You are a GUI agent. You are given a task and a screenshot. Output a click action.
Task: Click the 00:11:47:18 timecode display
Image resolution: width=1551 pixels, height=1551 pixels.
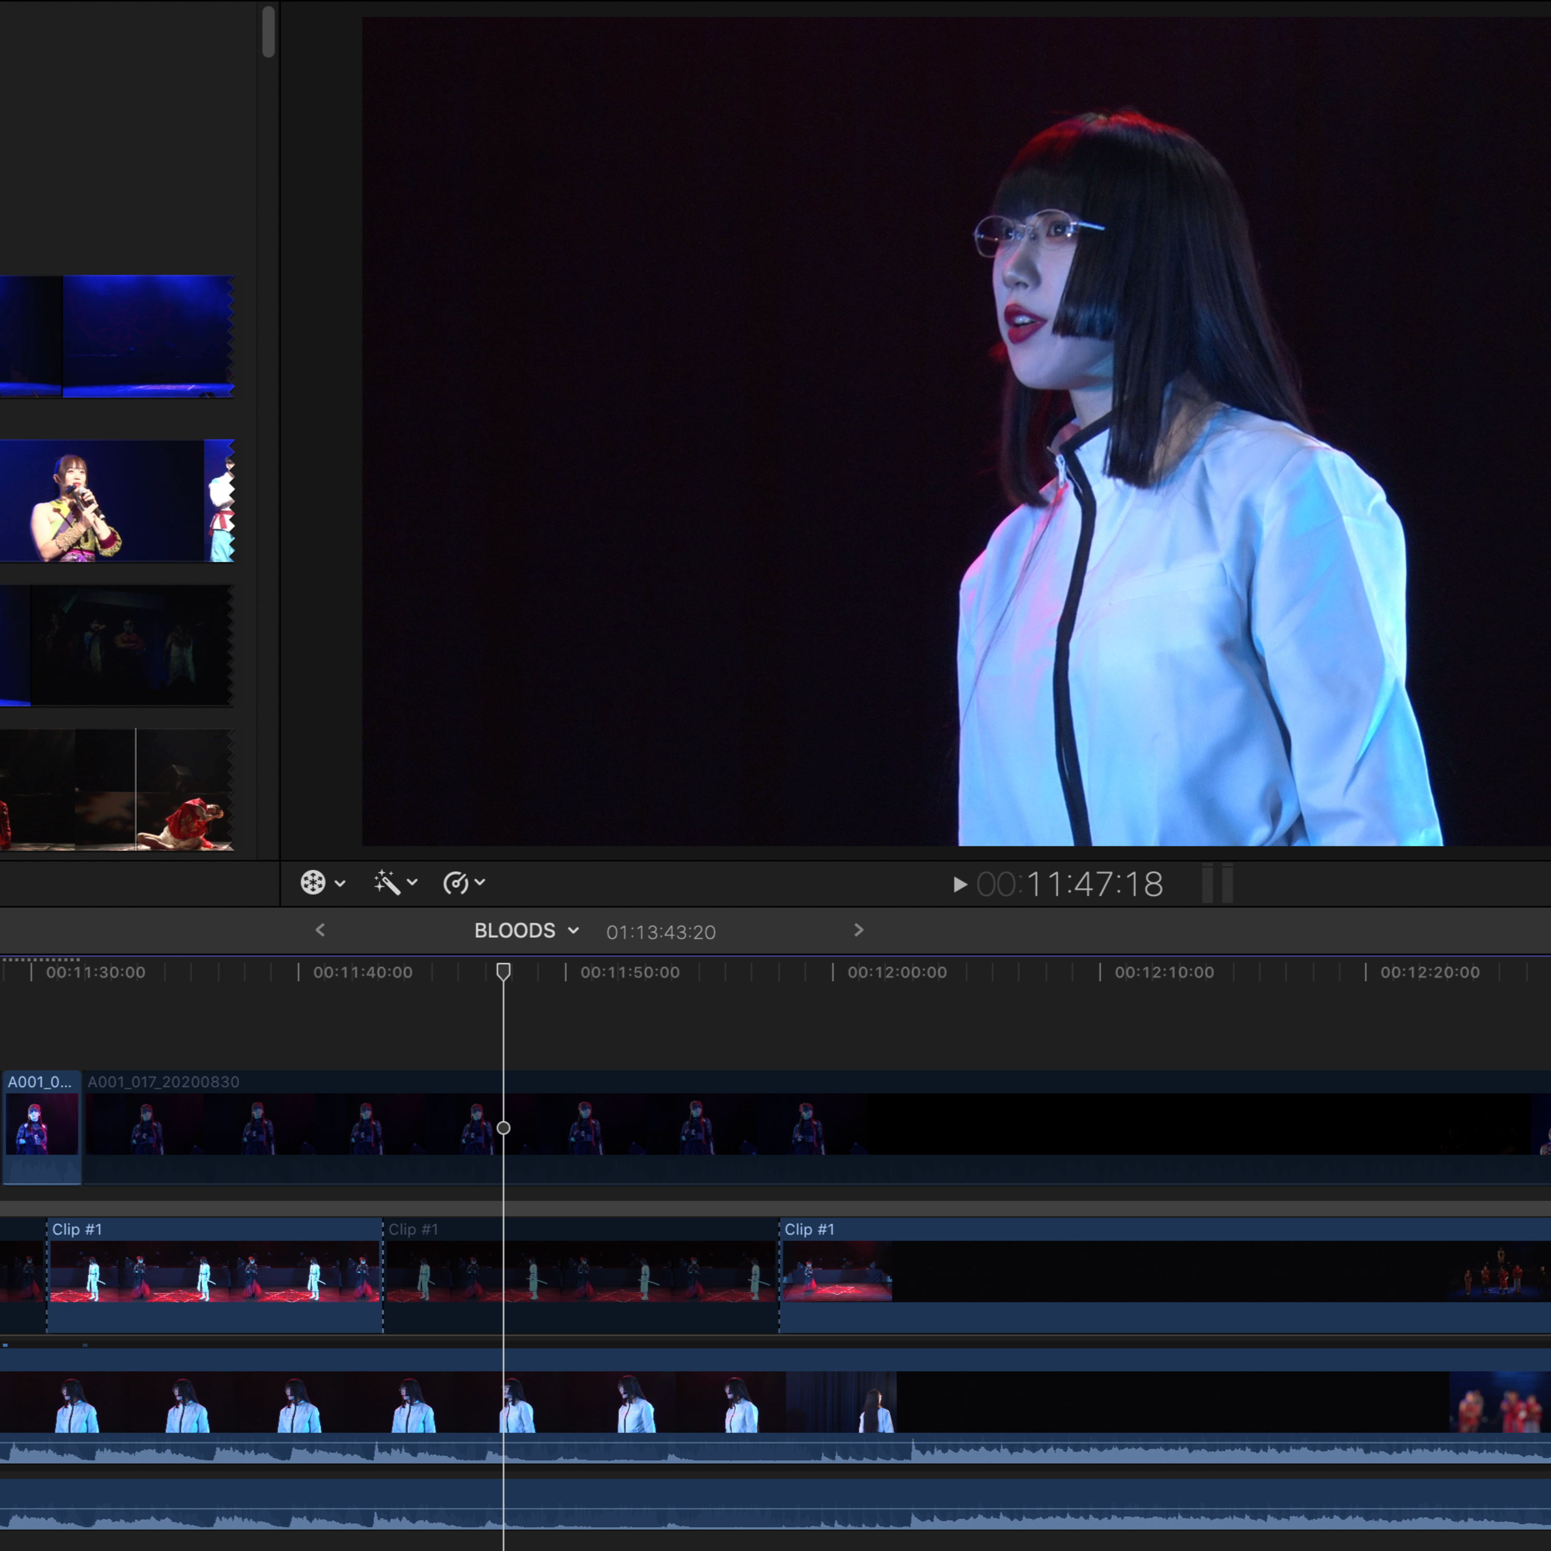click(x=1069, y=885)
